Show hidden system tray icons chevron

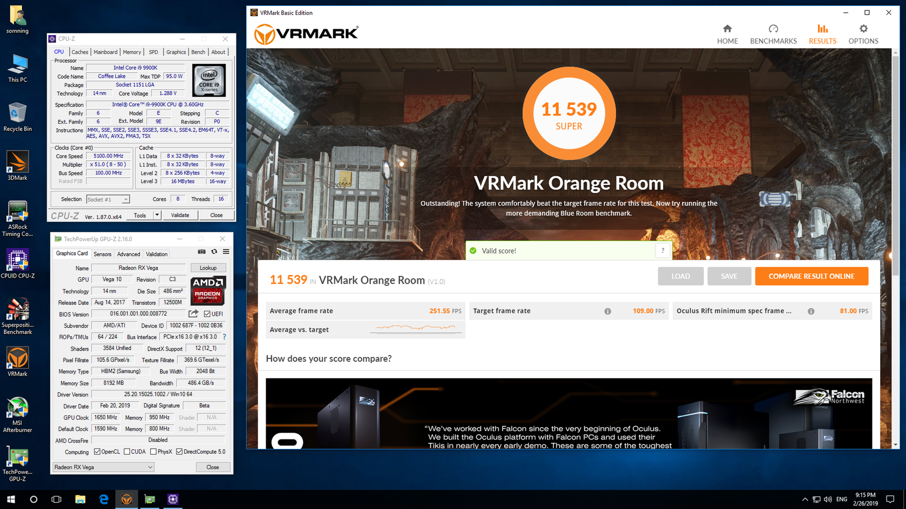tap(805, 499)
